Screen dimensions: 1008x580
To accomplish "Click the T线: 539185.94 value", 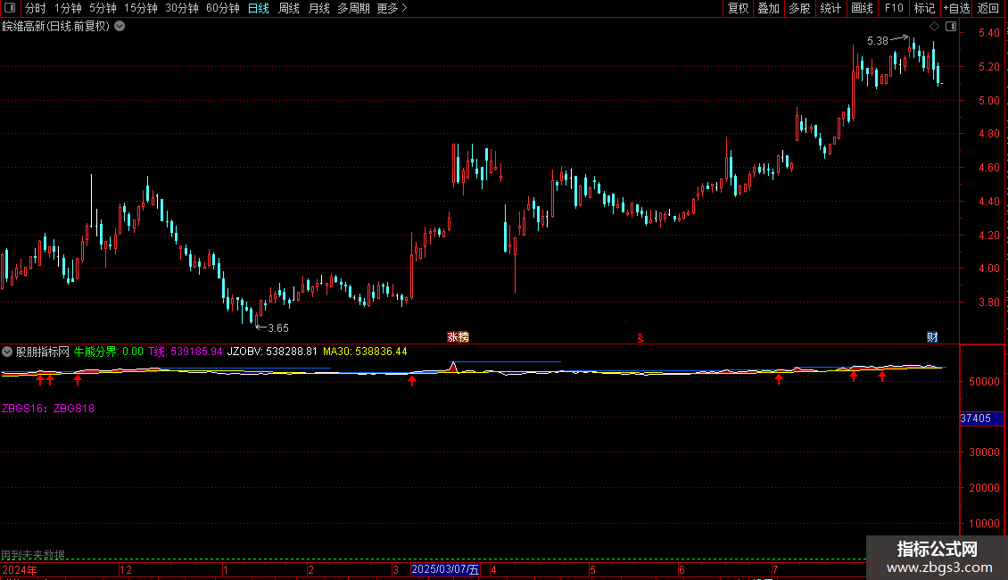I will [x=186, y=352].
